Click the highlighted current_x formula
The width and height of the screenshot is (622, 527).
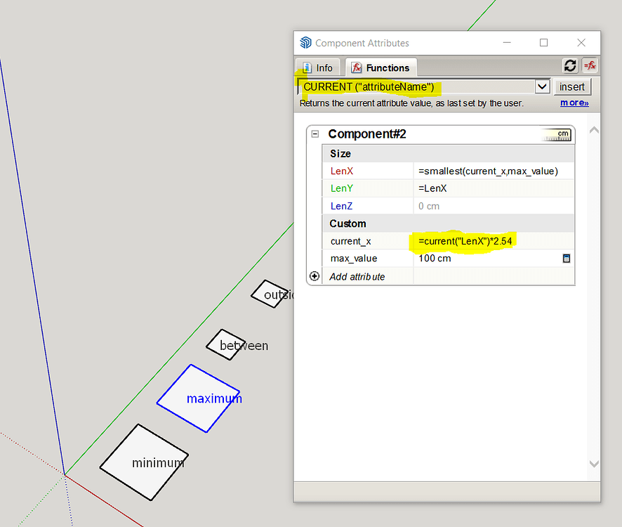[x=465, y=241]
